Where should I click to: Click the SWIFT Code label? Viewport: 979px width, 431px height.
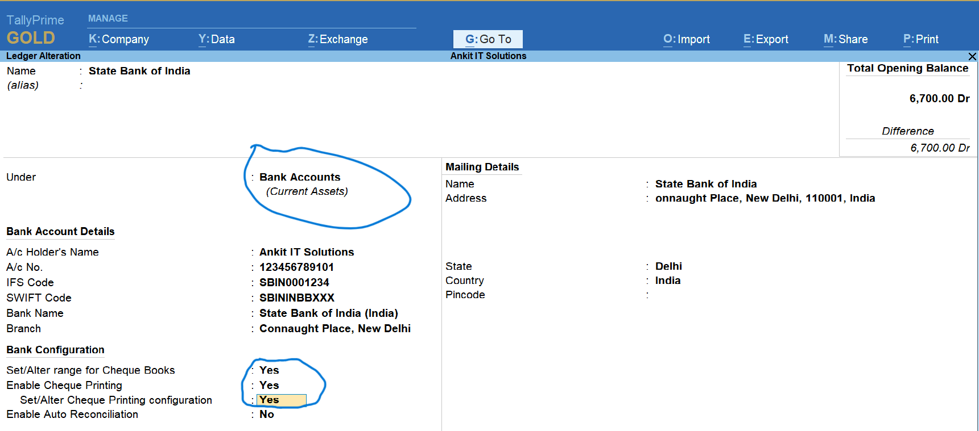click(39, 298)
